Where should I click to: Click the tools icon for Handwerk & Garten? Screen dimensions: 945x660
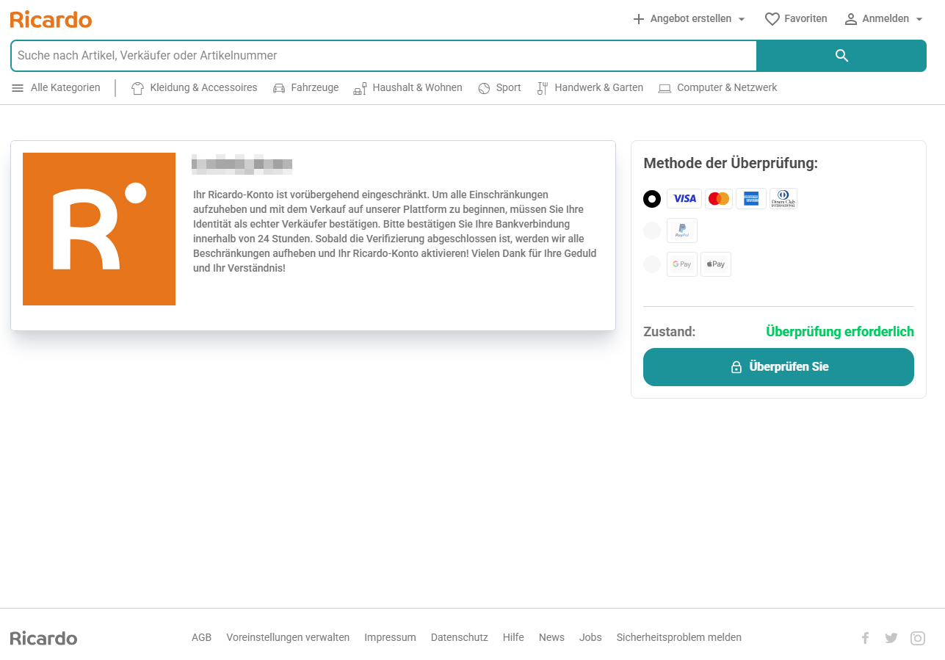(x=543, y=88)
